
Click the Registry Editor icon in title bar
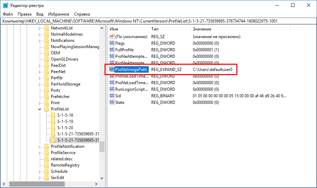(x=6, y=5)
